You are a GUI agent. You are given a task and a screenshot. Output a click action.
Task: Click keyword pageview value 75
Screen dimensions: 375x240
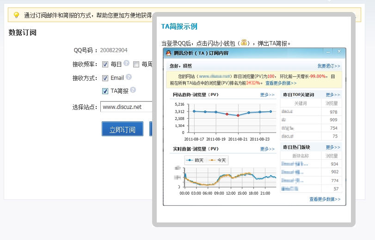point(335,136)
